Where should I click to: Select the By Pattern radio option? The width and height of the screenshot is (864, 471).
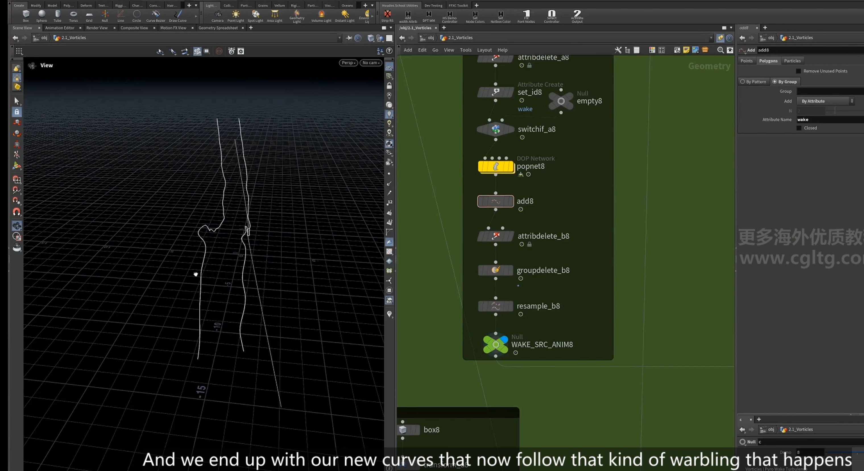[x=753, y=82]
